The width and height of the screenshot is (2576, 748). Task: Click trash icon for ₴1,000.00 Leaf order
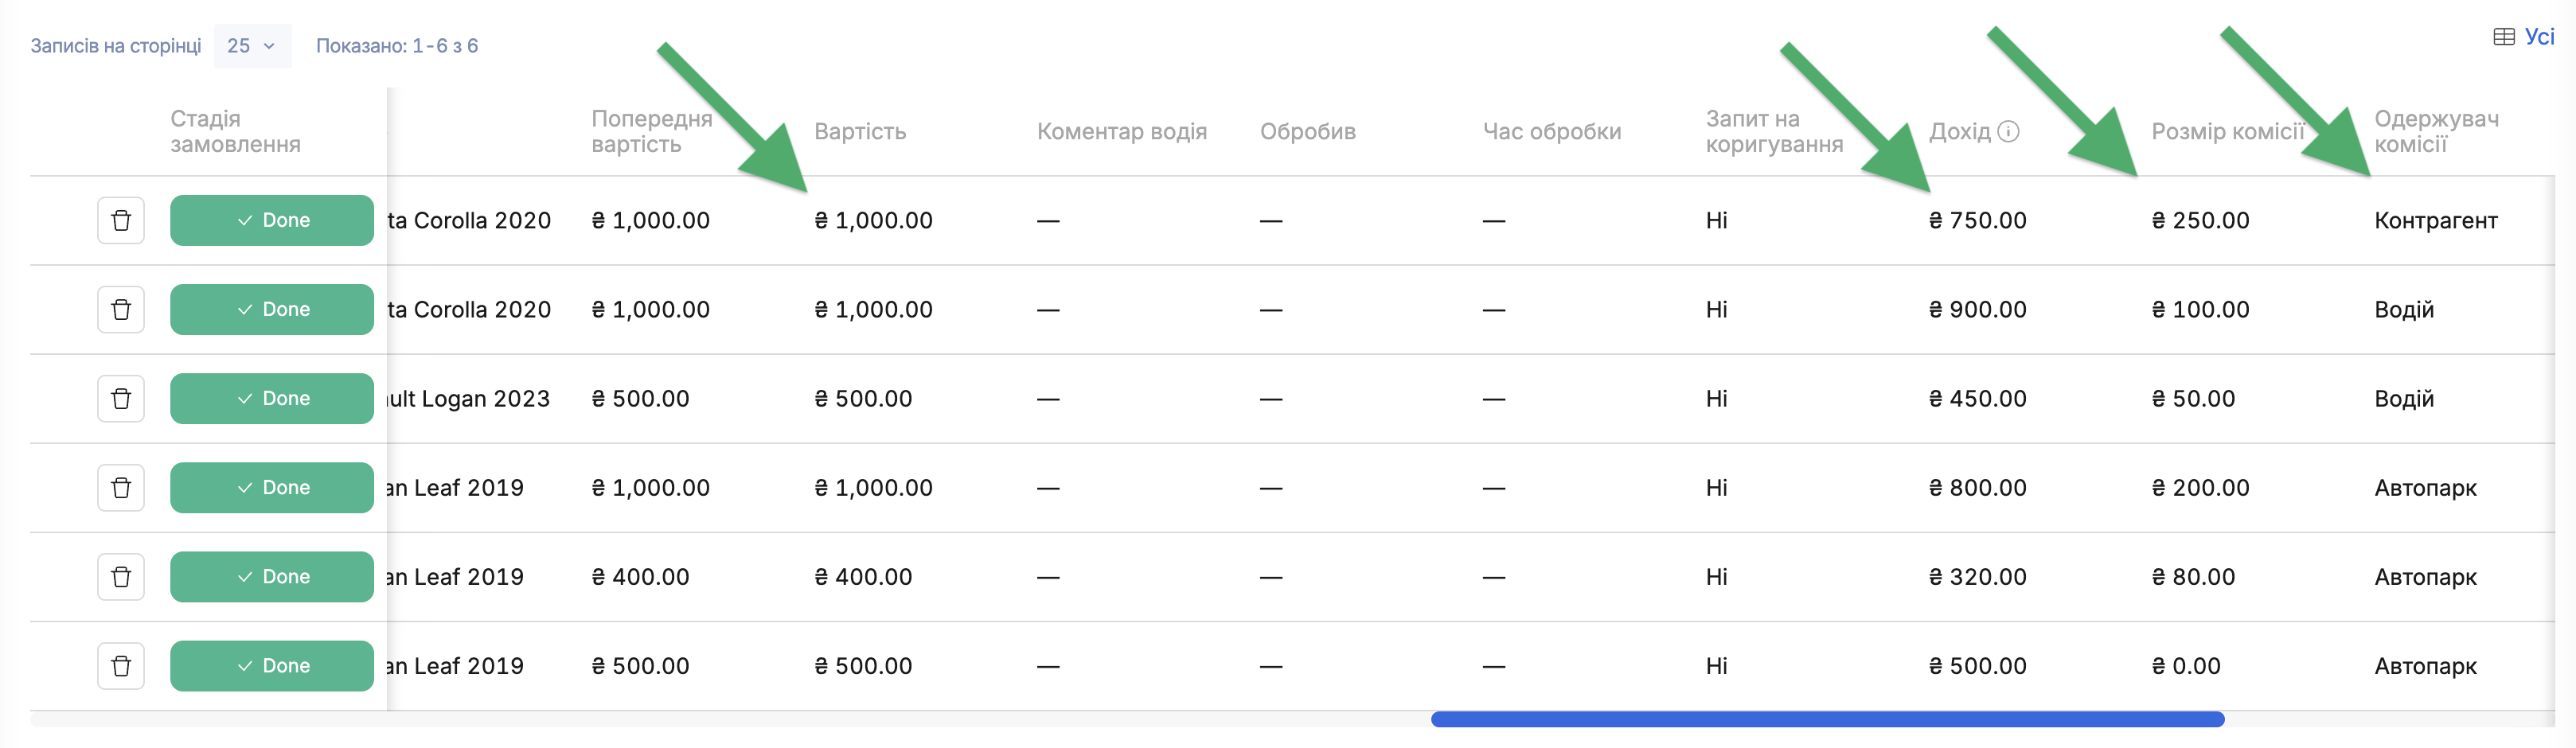coord(121,487)
